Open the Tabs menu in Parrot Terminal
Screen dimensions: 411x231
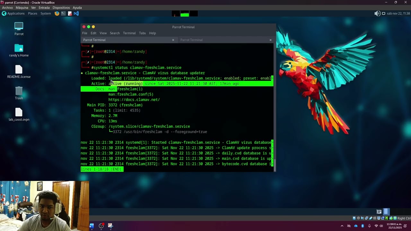click(142, 33)
